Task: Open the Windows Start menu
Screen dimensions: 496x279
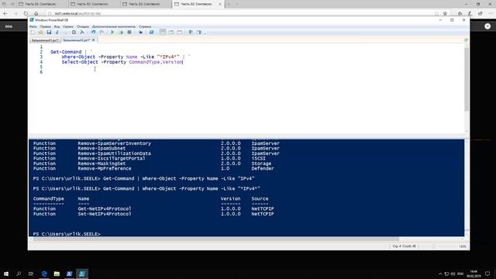Action: tap(6, 274)
